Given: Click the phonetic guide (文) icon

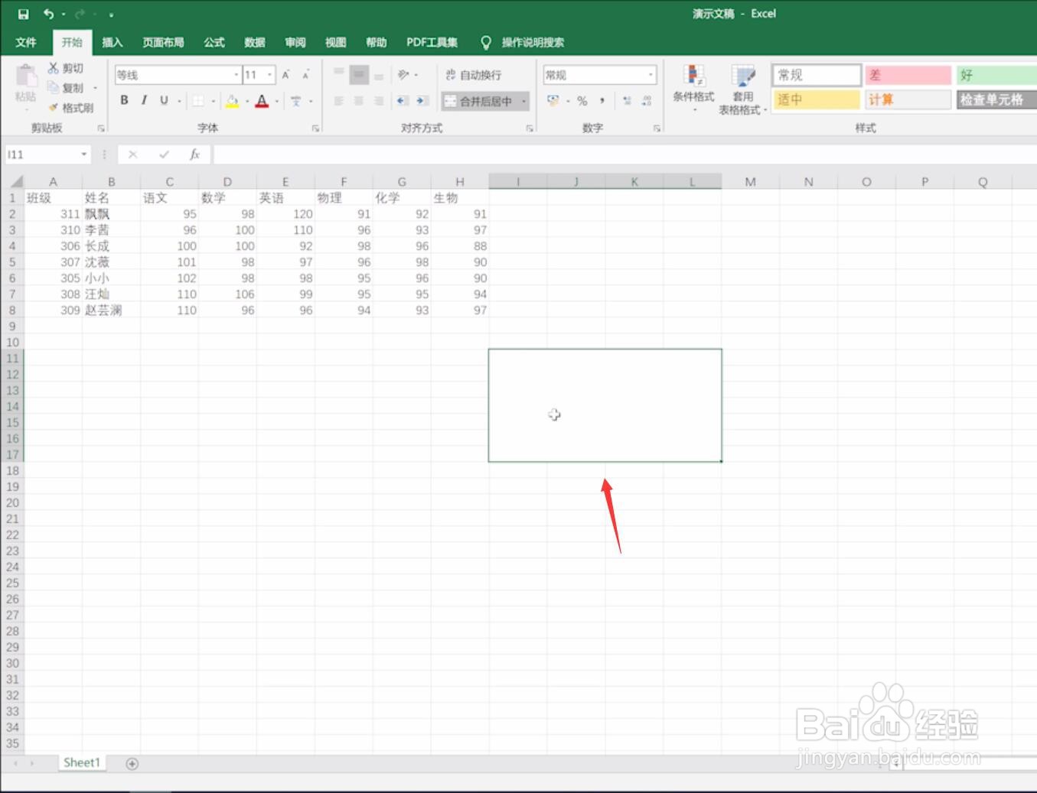Looking at the screenshot, I should coord(296,100).
